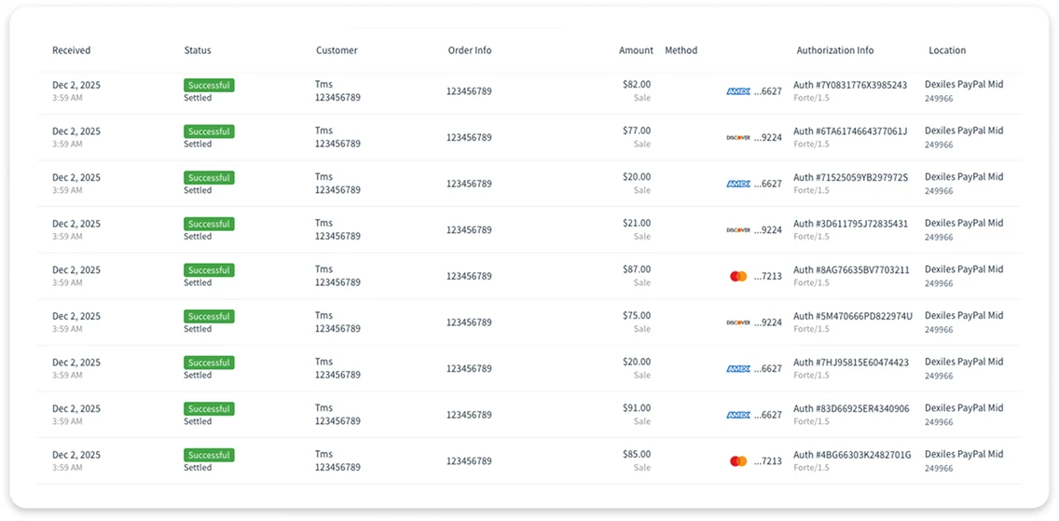Click the Amex card icon on the $82.00 row
The width and height of the screenshot is (1059, 521).
tap(738, 91)
